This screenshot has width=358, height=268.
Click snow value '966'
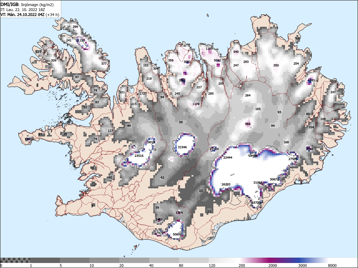click(x=248, y=124)
